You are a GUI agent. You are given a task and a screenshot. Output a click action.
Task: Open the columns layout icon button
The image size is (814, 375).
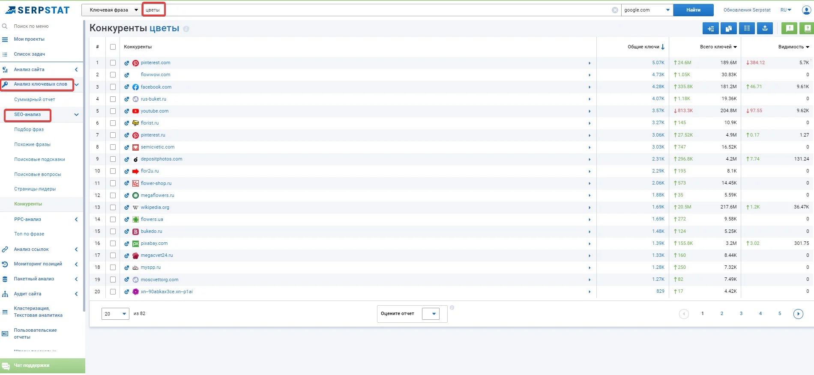pos(747,28)
